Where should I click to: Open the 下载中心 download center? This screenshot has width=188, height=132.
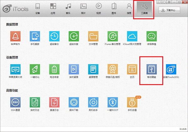[x=169, y=10]
